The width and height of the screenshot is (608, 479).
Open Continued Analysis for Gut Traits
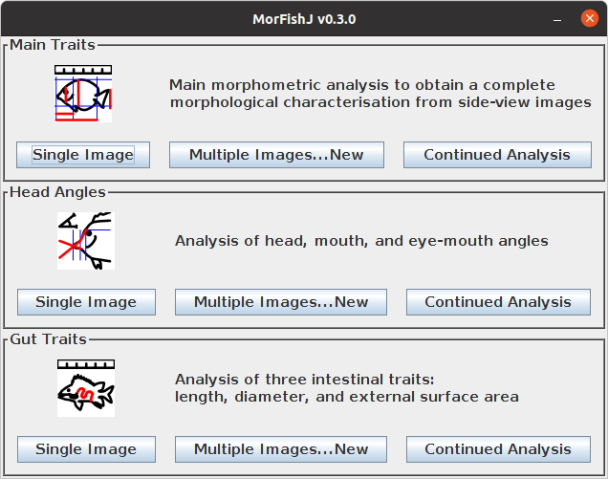[497, 449]
